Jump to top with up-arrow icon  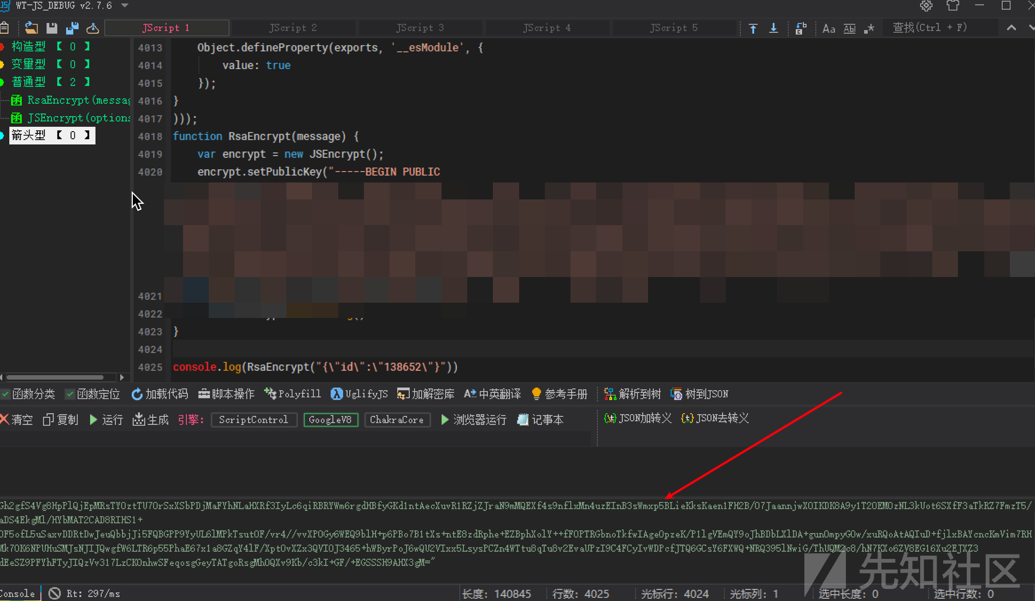pos(753,28)
